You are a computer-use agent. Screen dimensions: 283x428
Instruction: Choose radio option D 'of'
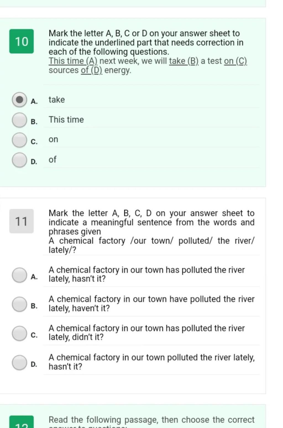pos(19,160)
